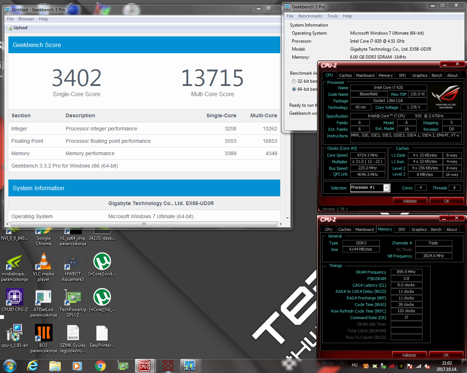This screenshot has height=373, width=467.
Task: Click the DRAM Frequency value 899.9 MHz
Action: tap(406, 272)
